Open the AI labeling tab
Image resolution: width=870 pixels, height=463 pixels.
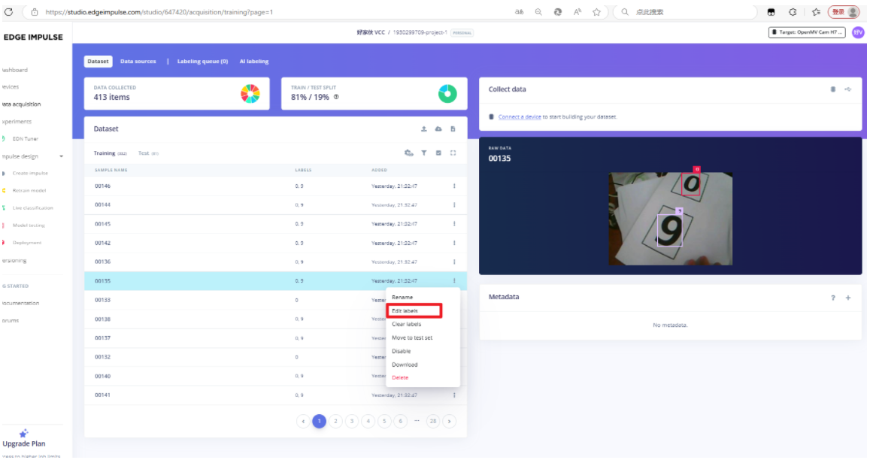pos(254,62)
